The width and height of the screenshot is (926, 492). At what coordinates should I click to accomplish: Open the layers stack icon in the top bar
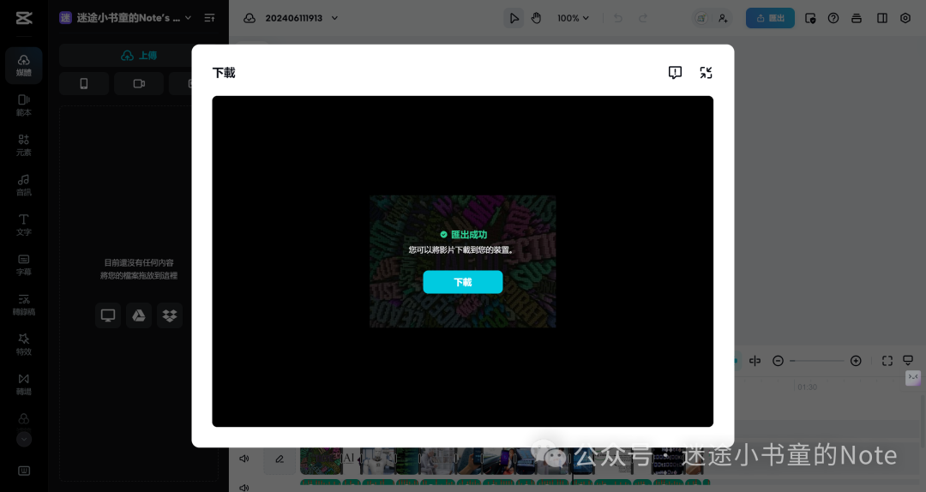pos(857,18)
